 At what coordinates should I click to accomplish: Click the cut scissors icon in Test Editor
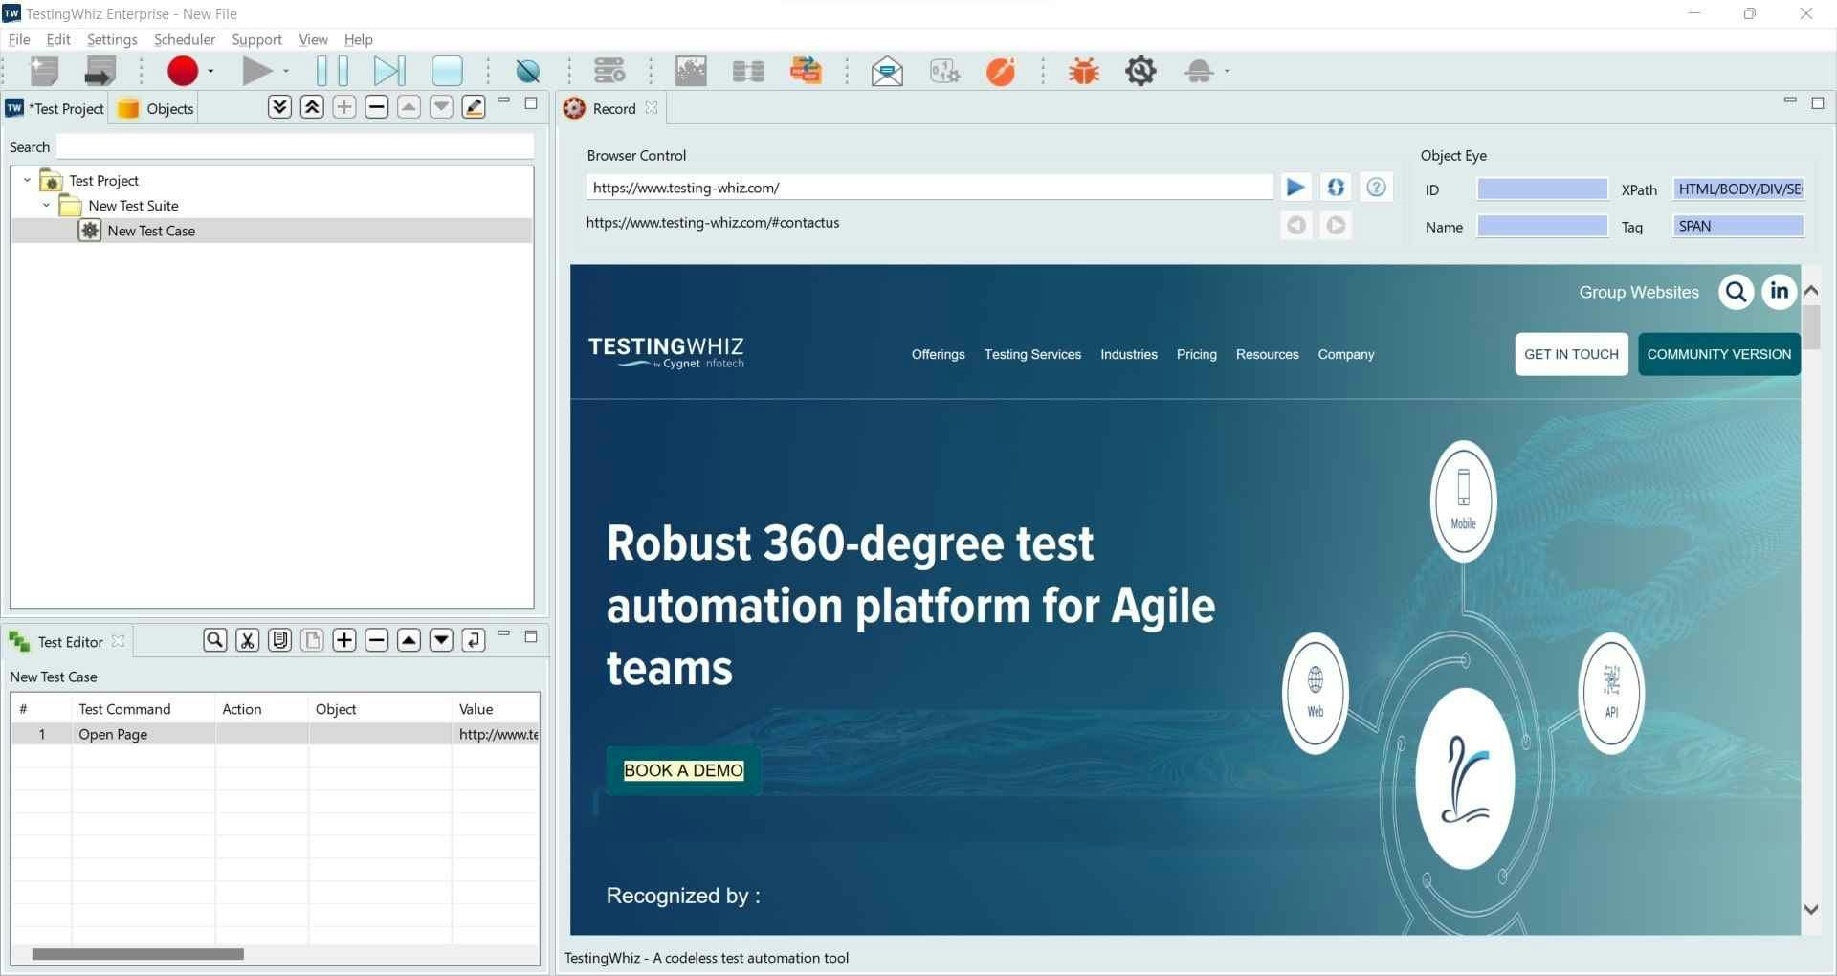248,640
